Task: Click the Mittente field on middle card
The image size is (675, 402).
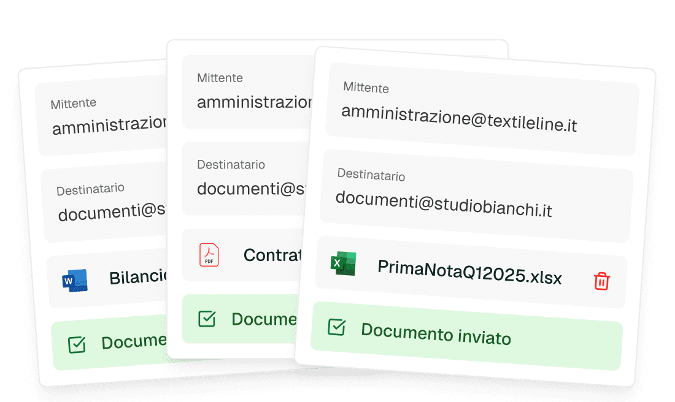Action: click(x=247, y=91)
